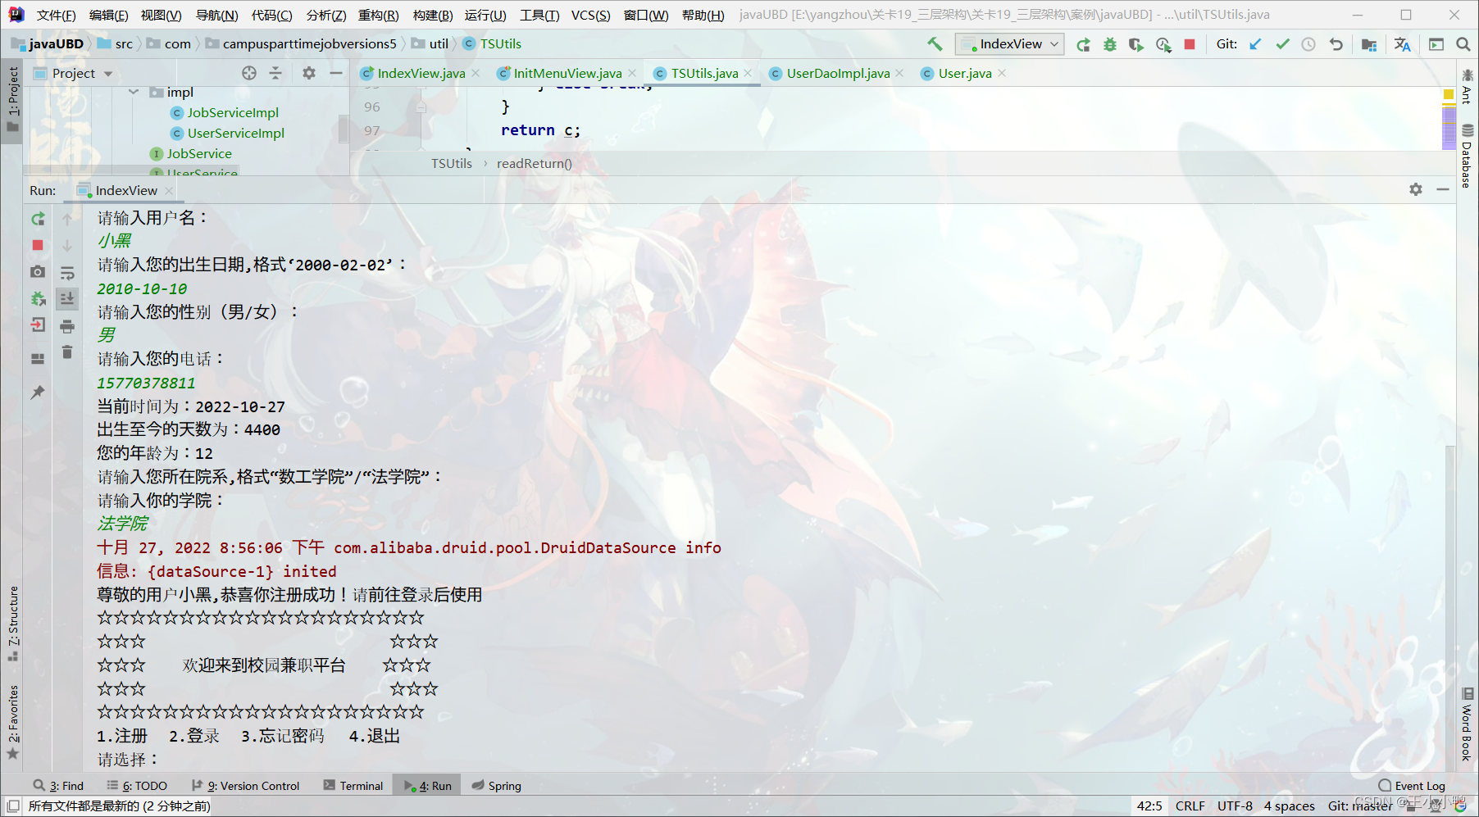1479x817 pixels.
Task: Click the locate file target icon in Project panel
Action: tap(249, 73)
